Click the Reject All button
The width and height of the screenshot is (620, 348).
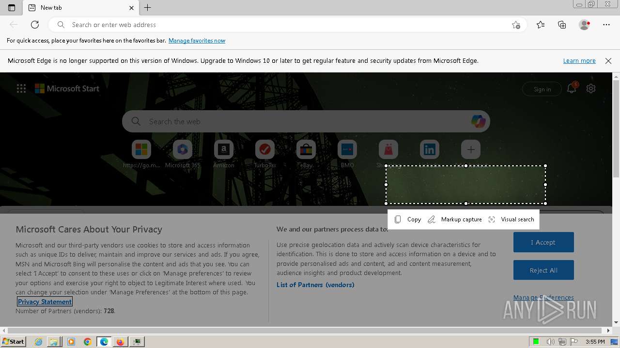tap(543, 270)
